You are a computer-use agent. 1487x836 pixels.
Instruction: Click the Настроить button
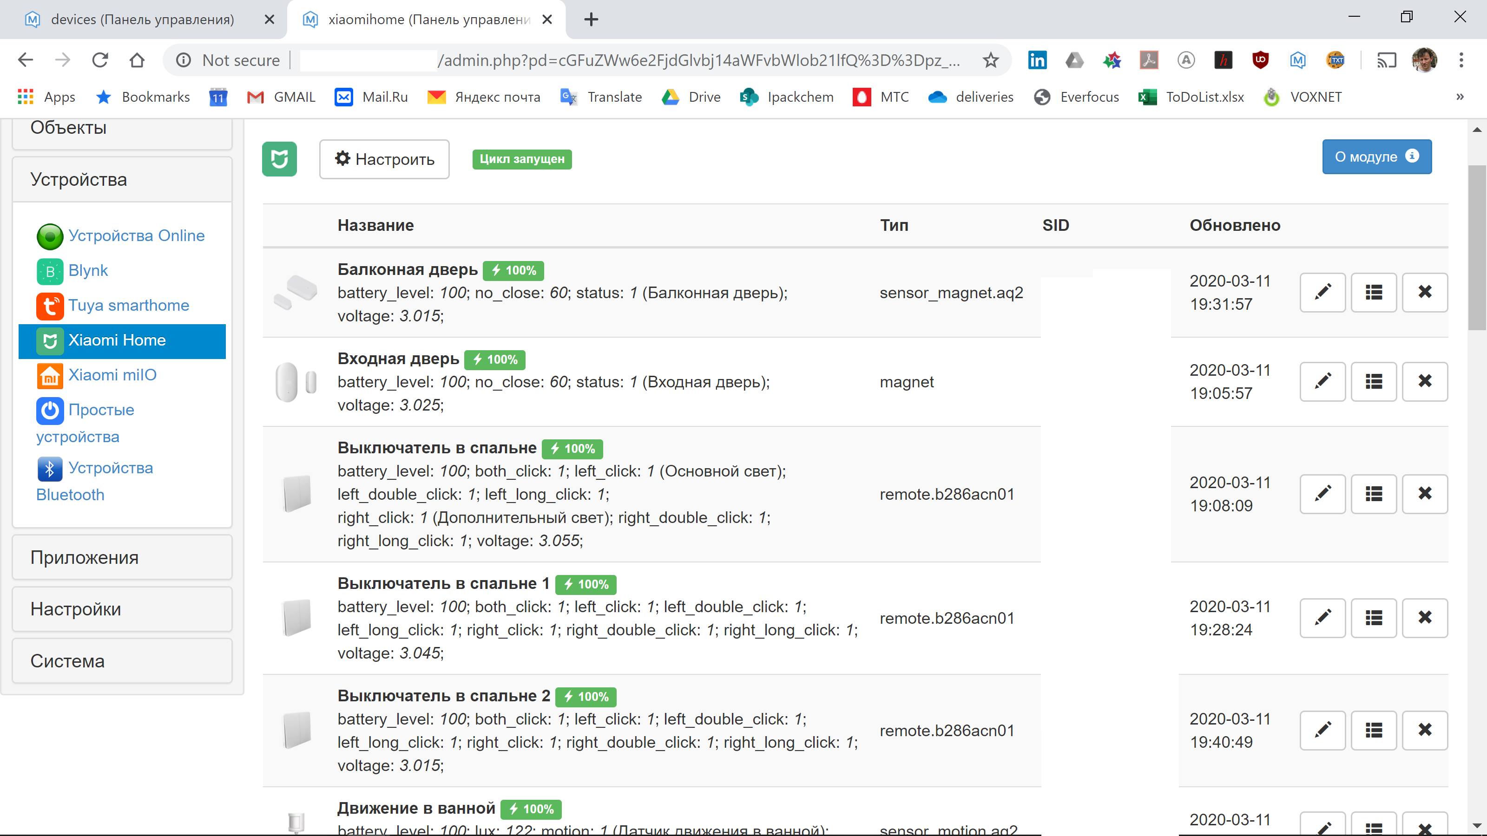point(384,159)
